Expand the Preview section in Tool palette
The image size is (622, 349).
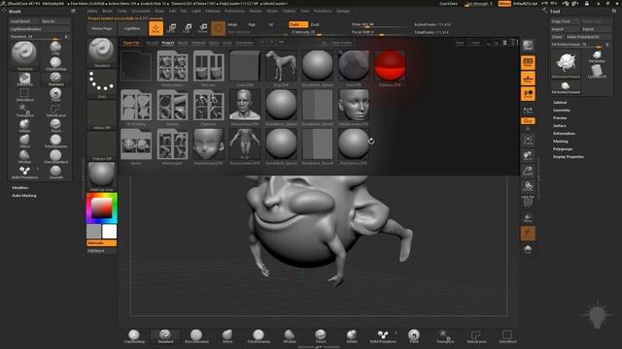click(x=560, y=118)
